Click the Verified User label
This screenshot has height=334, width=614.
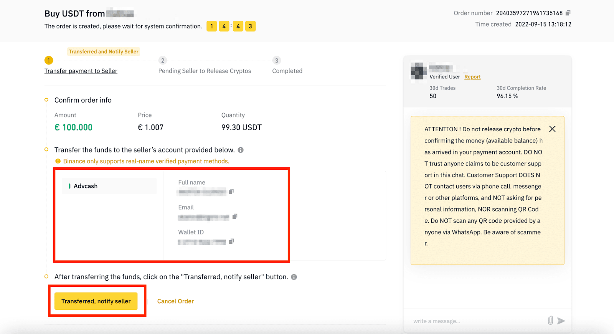tap(444, 77)
